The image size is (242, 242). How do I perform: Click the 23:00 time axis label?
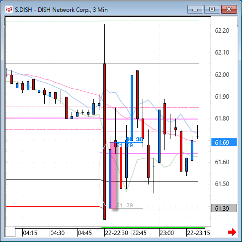(167, 233)
